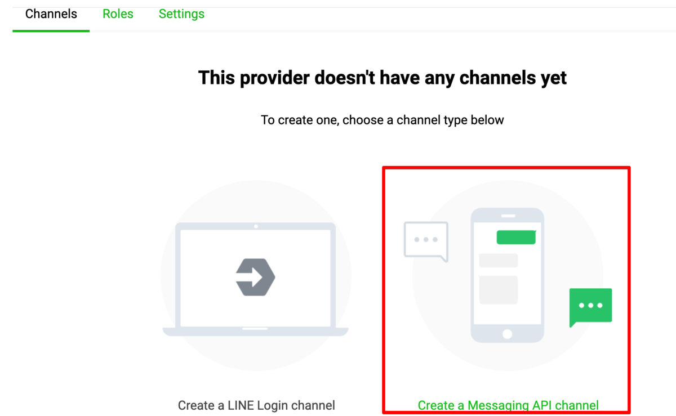
Task: Click the LINE Login laptop illustration
Action: pyautogui.click(x=256, y=276)
